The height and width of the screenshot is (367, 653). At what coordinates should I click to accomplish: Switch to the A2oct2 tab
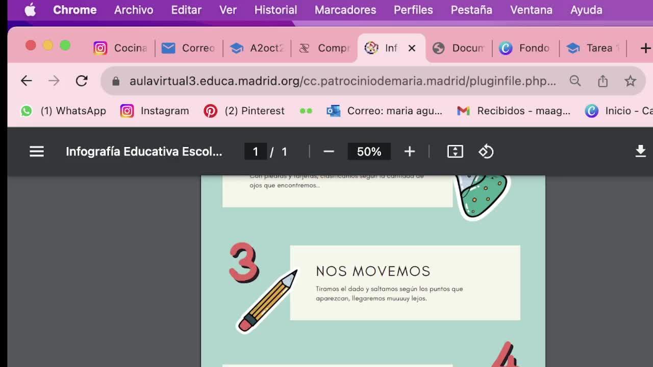257,48
